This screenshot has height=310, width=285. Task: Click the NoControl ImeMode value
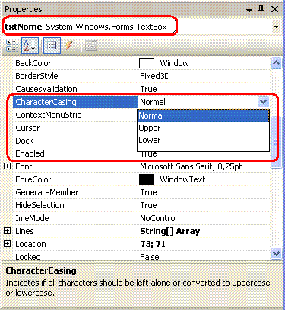point(158,218)
